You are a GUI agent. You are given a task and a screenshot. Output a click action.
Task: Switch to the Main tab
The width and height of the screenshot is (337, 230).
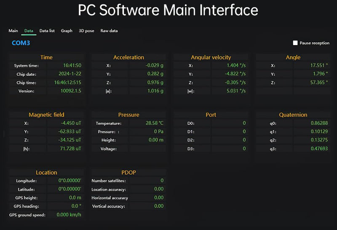click(x=13, y=31)
